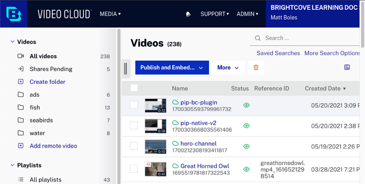The image size is (365, 184).
Task: Click the fish folder icon
Action: click(21, 107)
